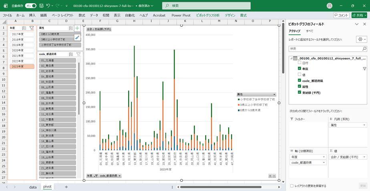Click the expand entire field plus button on chart
370x191 pixels.
click(270, 176)
